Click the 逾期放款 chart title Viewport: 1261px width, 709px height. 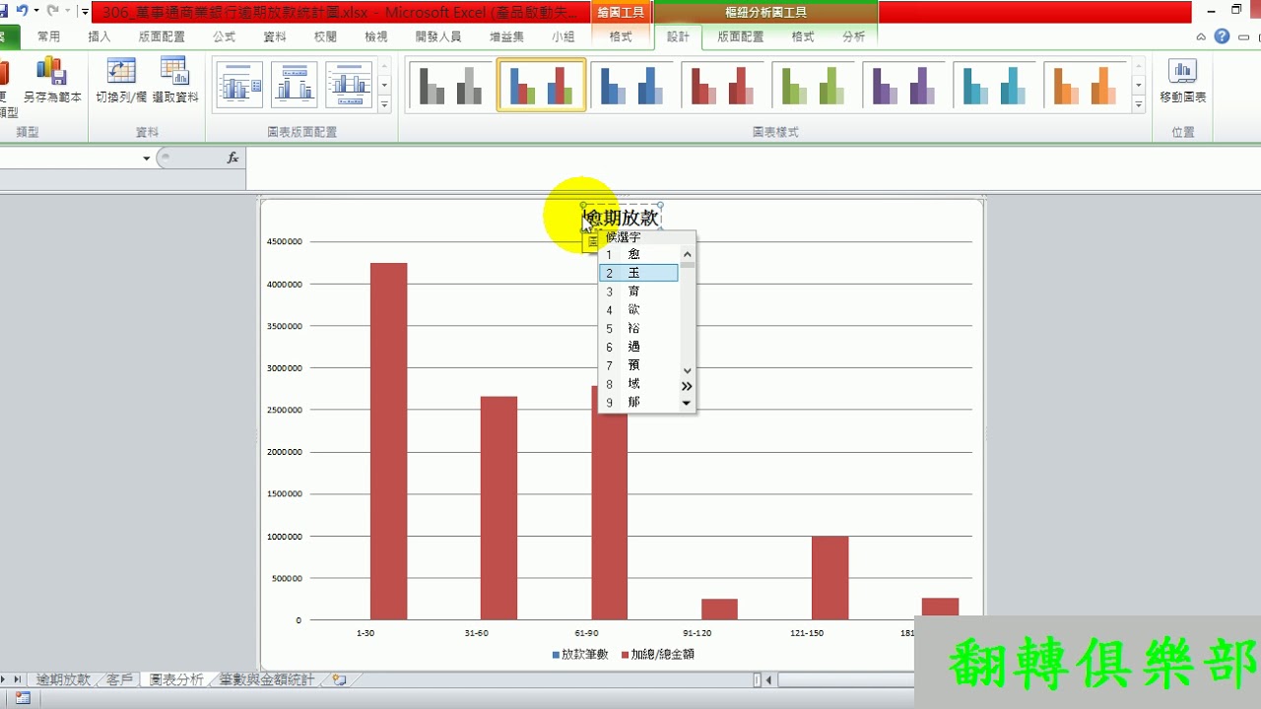(x=621, y=217)
